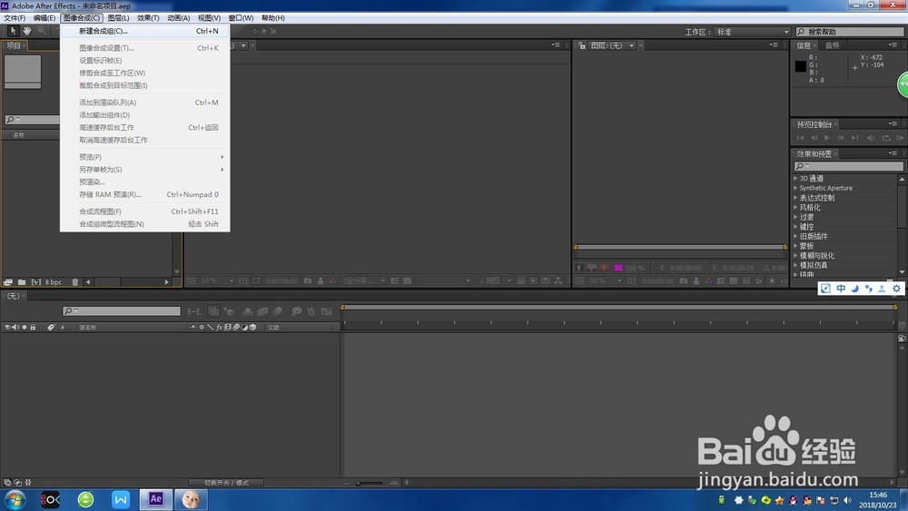Viewport: 908px width, 511px height.
Task: Open the 窗口(W) menu
Action: point(241,18)
